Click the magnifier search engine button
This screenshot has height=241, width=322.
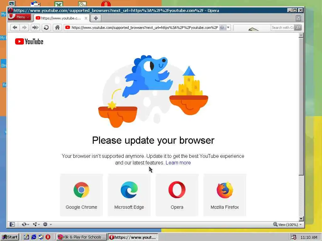298,28
